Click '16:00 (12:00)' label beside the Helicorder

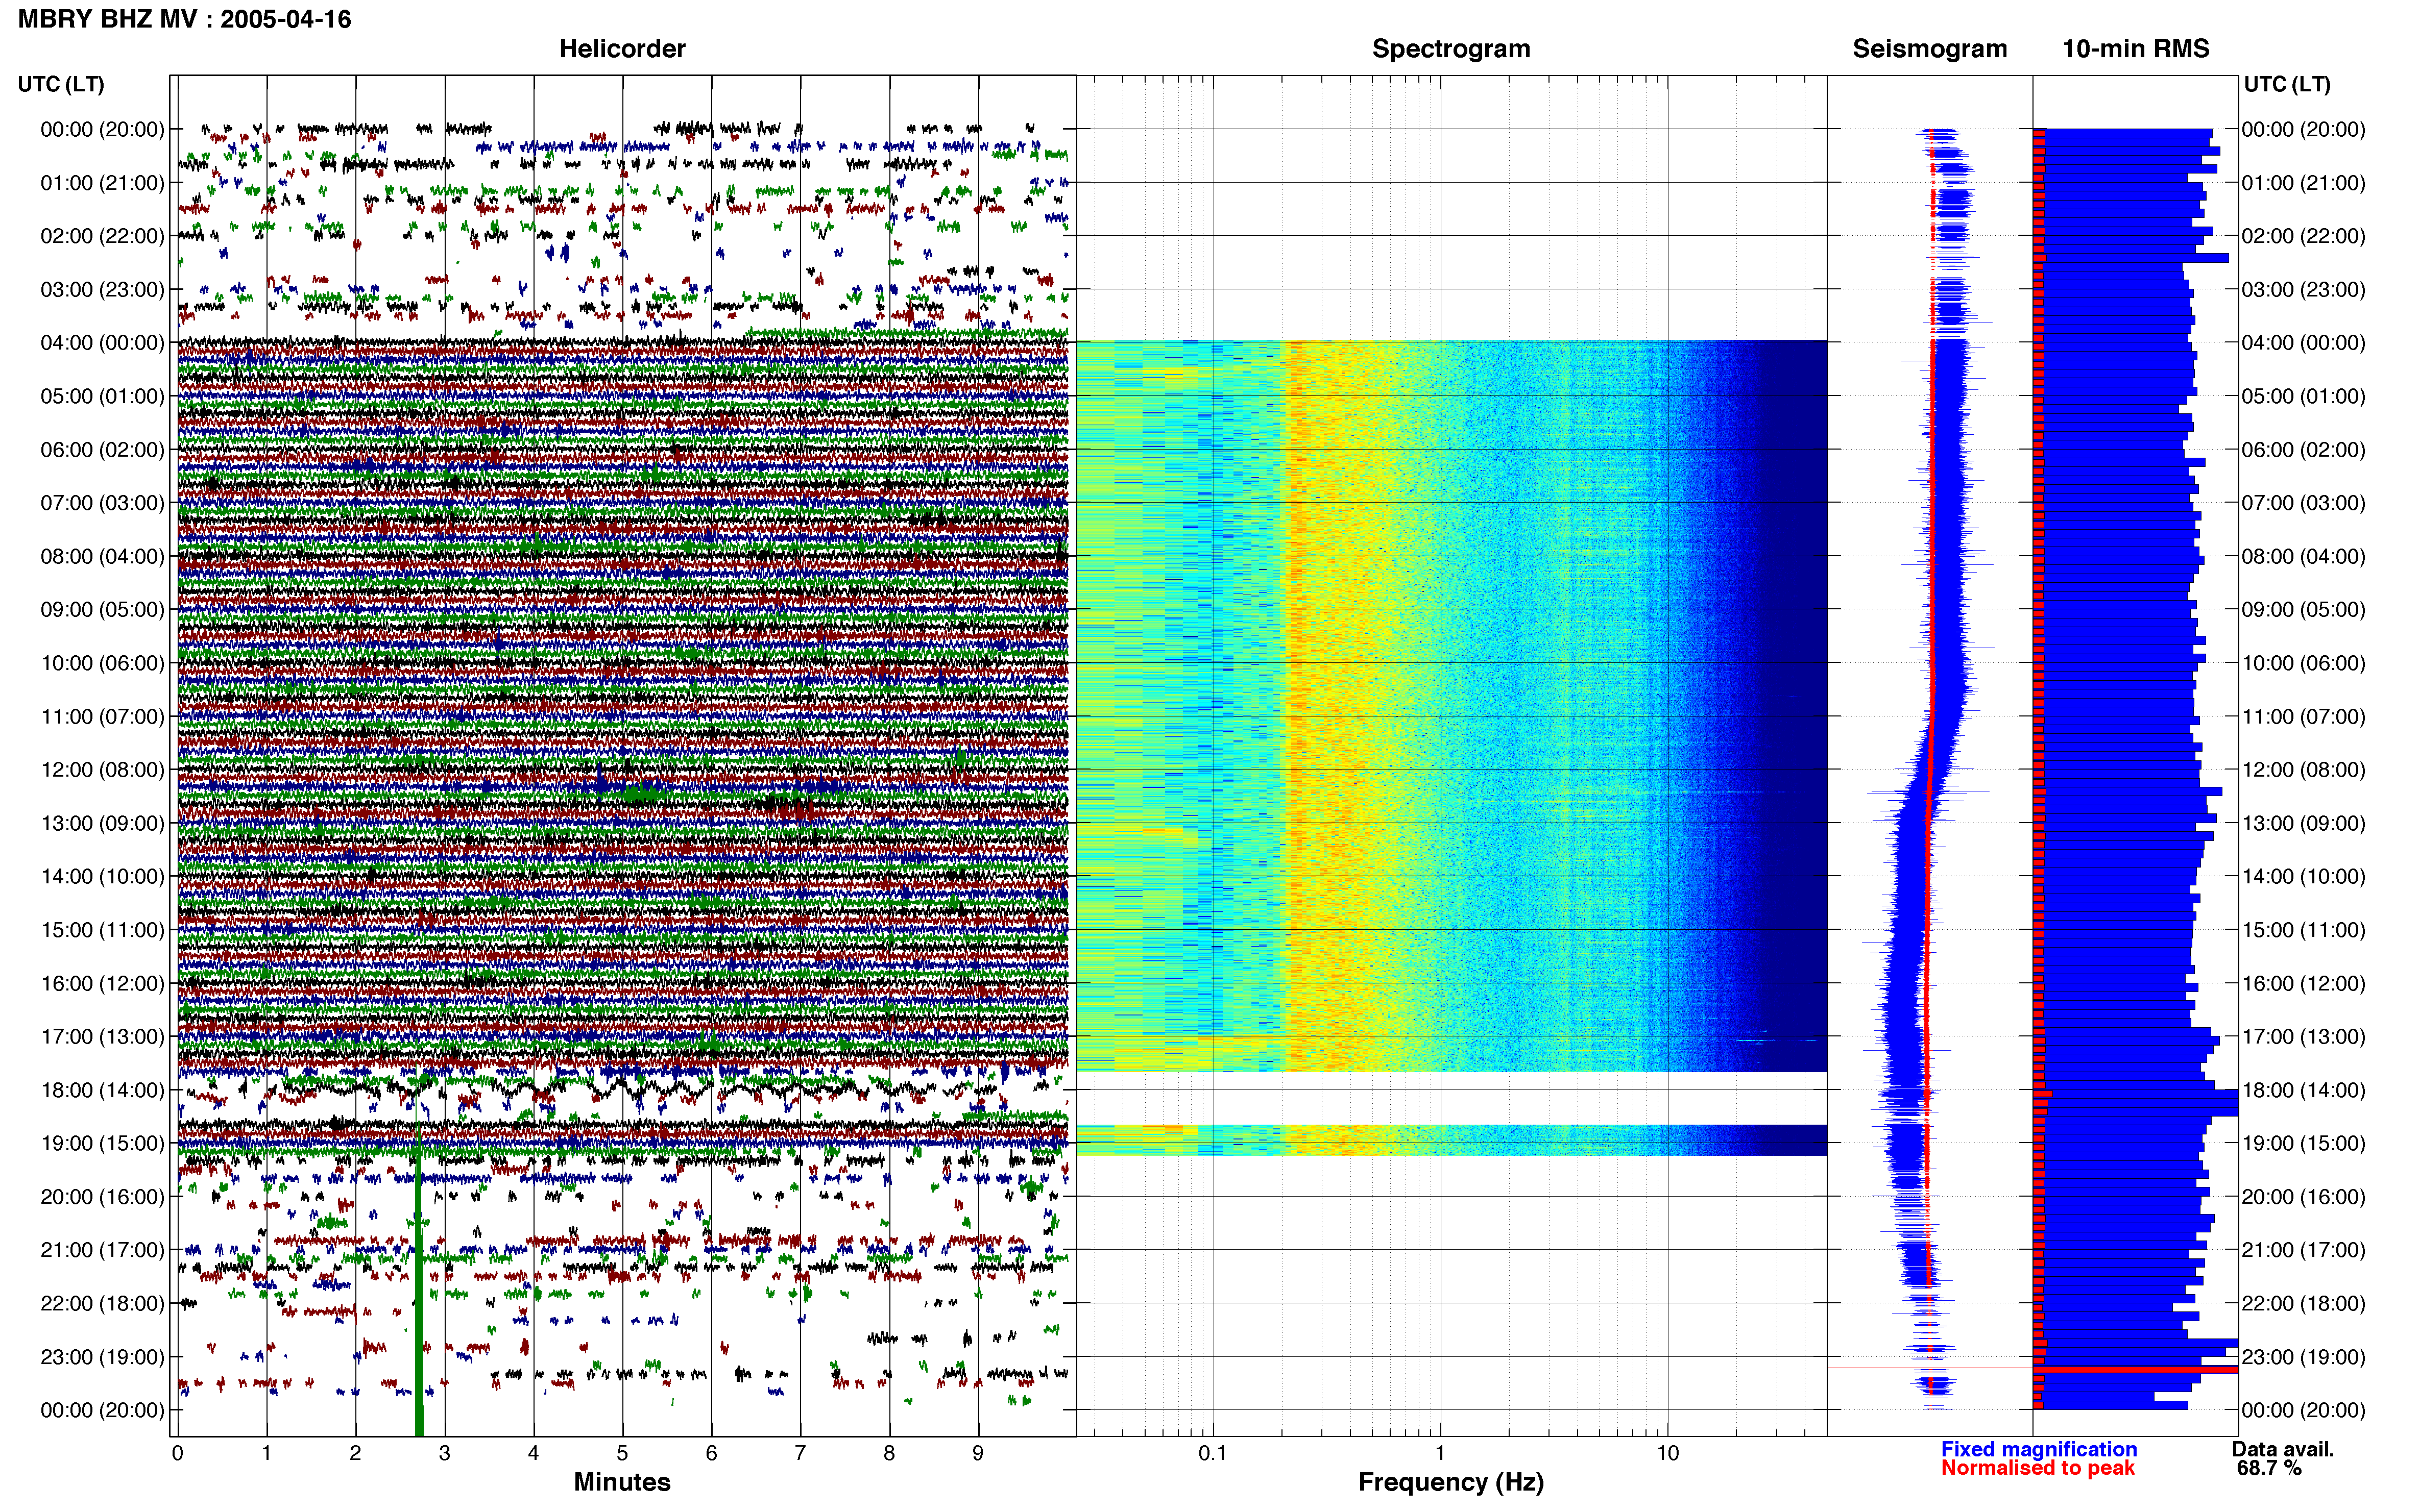pyautogui.click(x=102, y=983)
